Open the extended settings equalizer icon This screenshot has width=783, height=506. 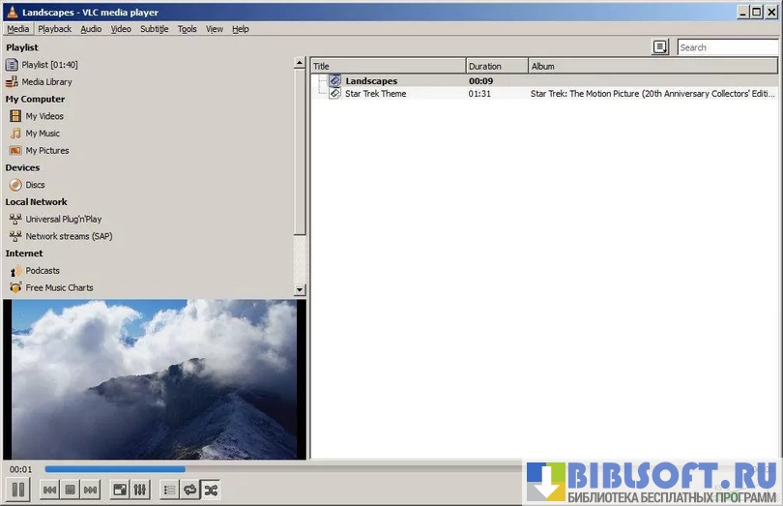pos(140,491)
